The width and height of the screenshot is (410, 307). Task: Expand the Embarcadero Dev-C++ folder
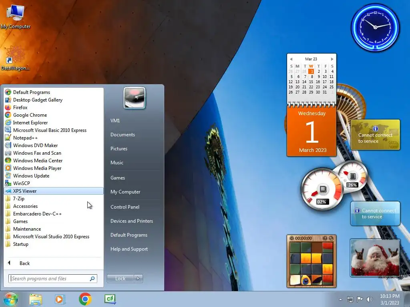point(54,213)
